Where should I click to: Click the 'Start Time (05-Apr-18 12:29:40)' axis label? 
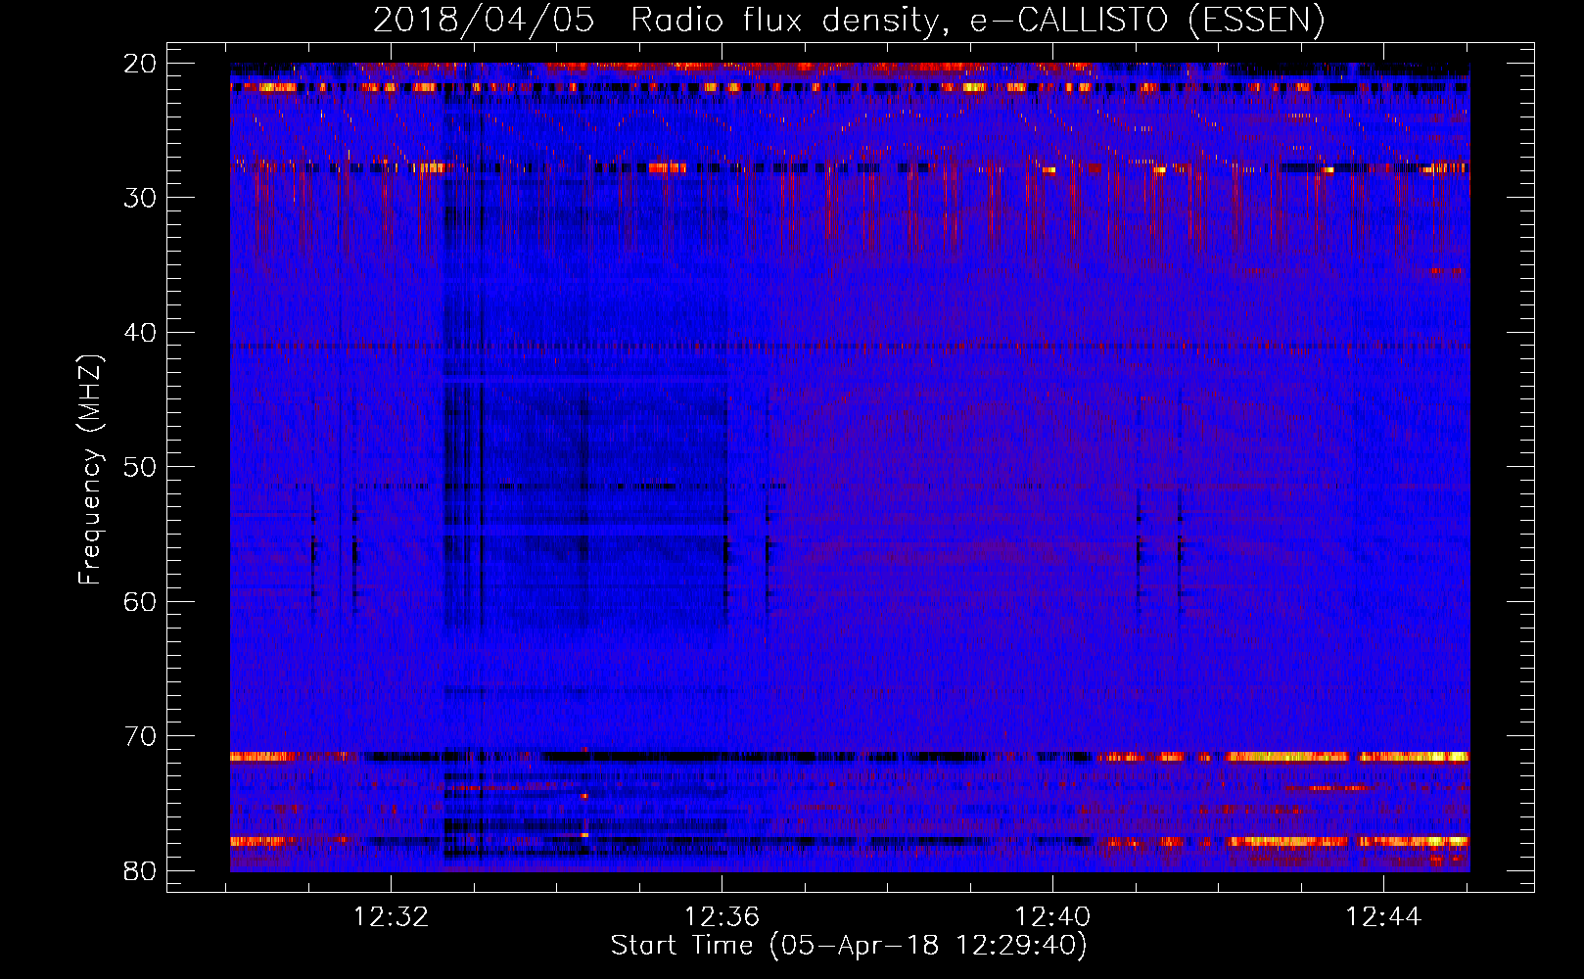pyautogui.click(x=849, y=946)
